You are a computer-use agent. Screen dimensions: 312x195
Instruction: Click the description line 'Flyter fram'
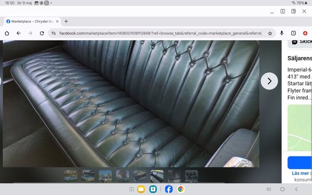click(x=300, y=90)
